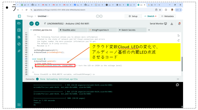
Task: Click 'Done in 7.159 seconds' console line
Action: [44, 100]
